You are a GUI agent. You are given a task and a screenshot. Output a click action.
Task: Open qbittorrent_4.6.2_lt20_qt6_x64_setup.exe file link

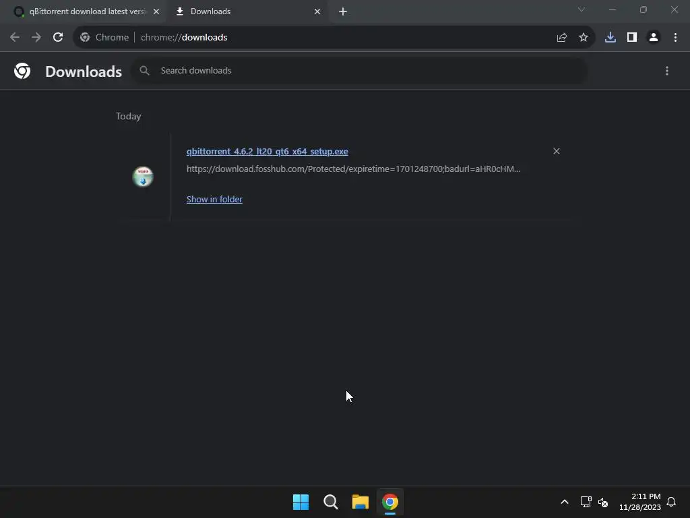coord(267,152)
